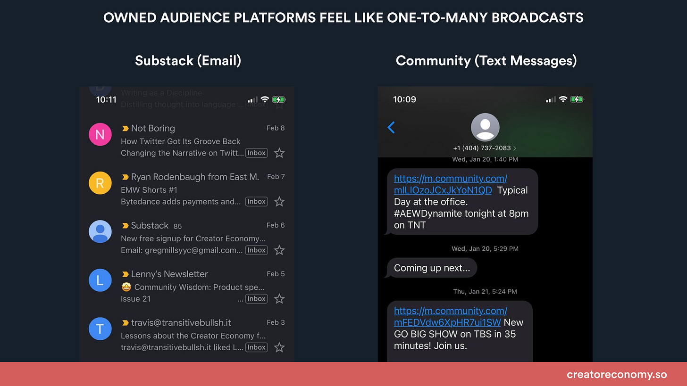Tap the battery icon in the Messages status bar

tap(577, 99)
